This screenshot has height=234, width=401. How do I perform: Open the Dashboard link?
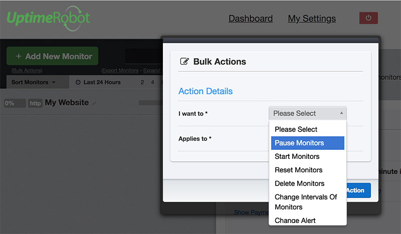point(251,19)
